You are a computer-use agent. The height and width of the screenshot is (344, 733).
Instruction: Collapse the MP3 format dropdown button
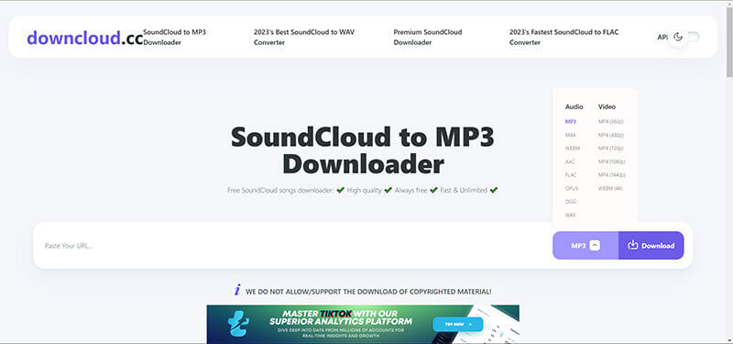[x=585, y=245]
